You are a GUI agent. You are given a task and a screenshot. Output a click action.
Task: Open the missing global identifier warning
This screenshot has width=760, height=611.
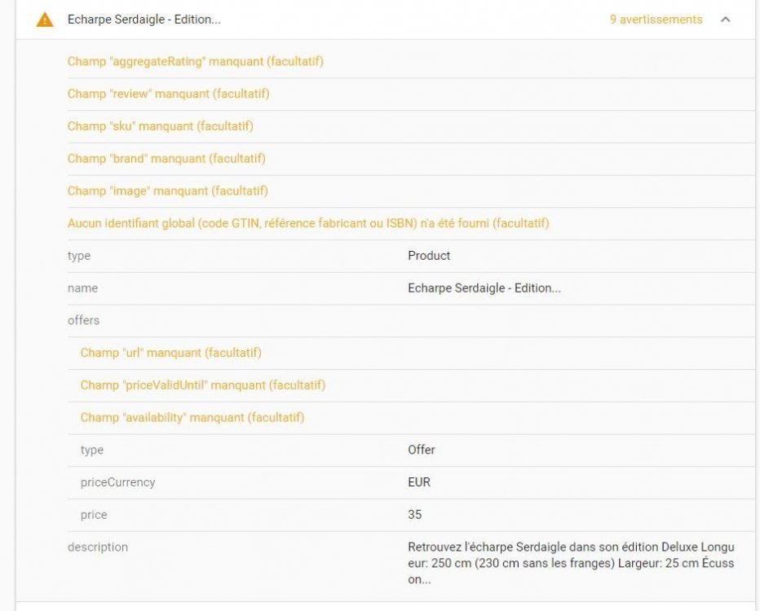coord(308,223)
